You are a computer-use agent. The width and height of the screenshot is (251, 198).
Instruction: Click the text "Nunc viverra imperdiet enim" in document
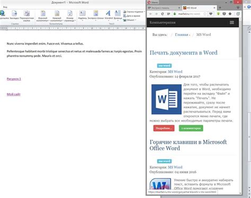pos(26,43)
